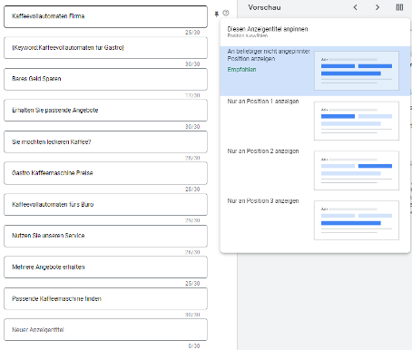The image size is (412, 350).
Task: Click the help icon next to pin
Action: click(226, 13)
